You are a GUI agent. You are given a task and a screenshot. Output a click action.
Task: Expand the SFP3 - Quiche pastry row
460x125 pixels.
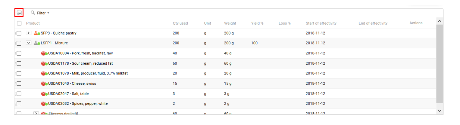[x=29, y=33]
